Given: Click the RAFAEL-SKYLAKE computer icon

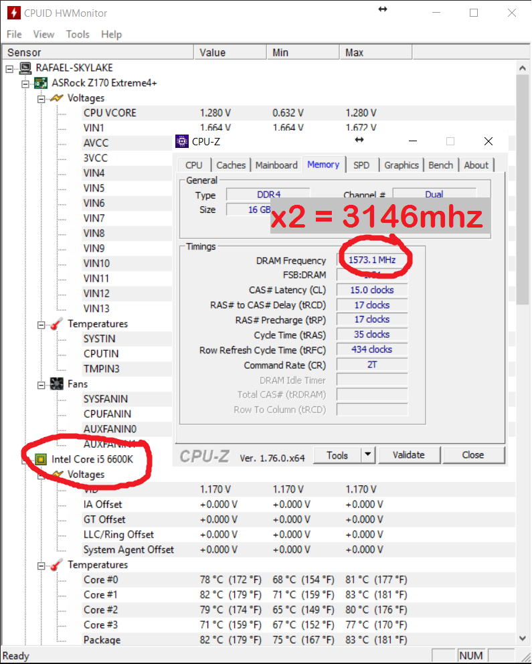Looking at the screenshot, I should [25, 68].
